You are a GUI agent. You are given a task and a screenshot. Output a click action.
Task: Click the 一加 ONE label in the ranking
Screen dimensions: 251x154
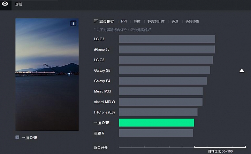102,123
